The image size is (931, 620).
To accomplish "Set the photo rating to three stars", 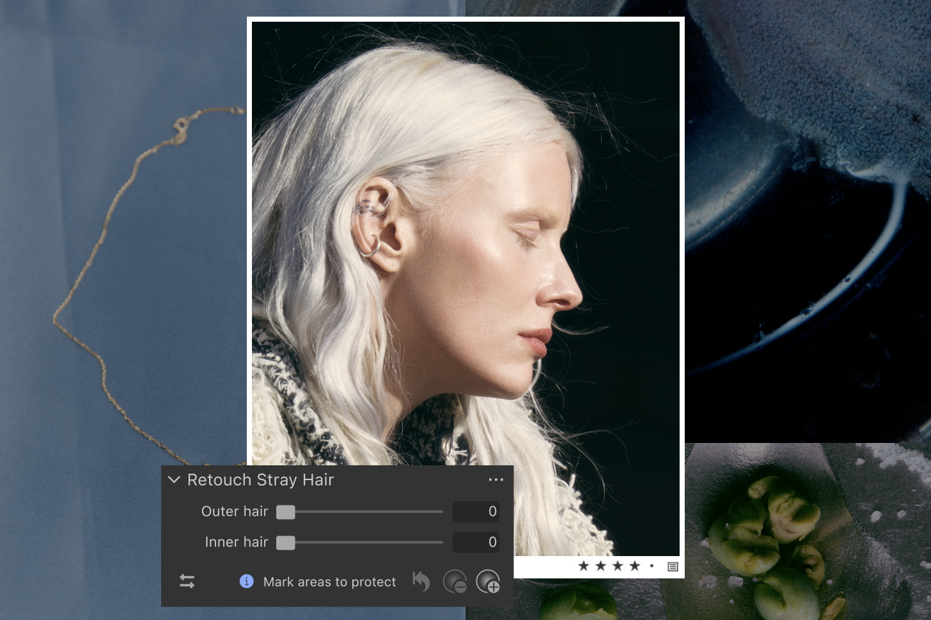I will click(618, 566).
